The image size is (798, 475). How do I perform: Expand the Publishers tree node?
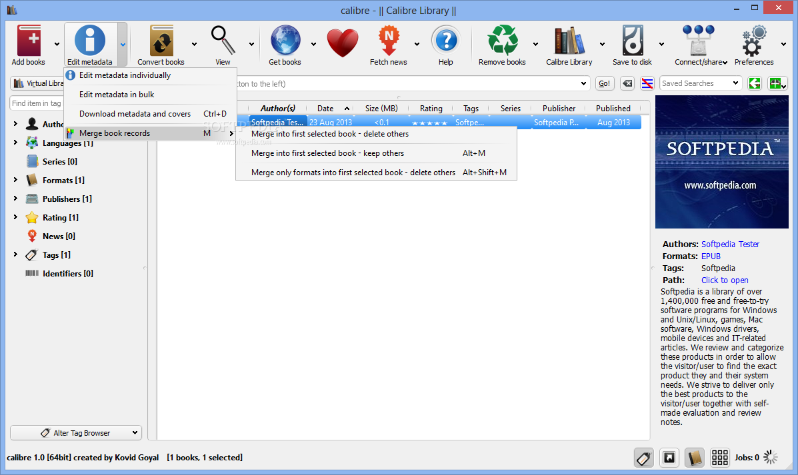pos(15,199)
